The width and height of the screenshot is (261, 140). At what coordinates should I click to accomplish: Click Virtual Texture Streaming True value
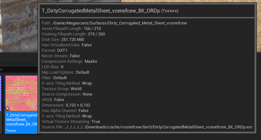click(x=96, y=122)
